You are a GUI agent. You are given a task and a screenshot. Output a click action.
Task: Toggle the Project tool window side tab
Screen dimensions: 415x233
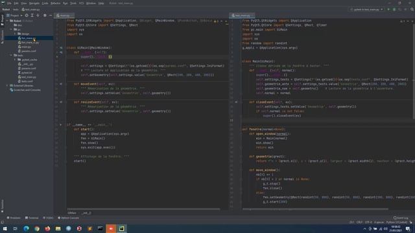click(3, 20)
